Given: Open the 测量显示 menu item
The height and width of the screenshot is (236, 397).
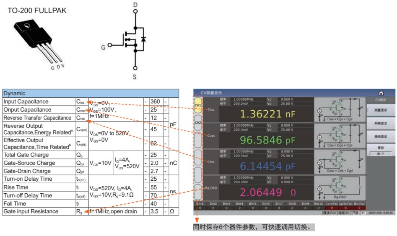Looking at the screenshot, I should (381, 110).
